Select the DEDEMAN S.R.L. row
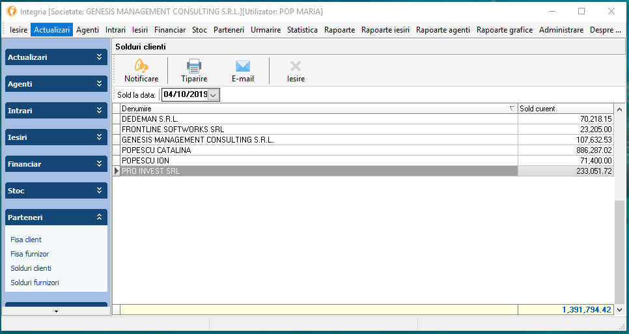629x334 pixels. tap(319, 119)
